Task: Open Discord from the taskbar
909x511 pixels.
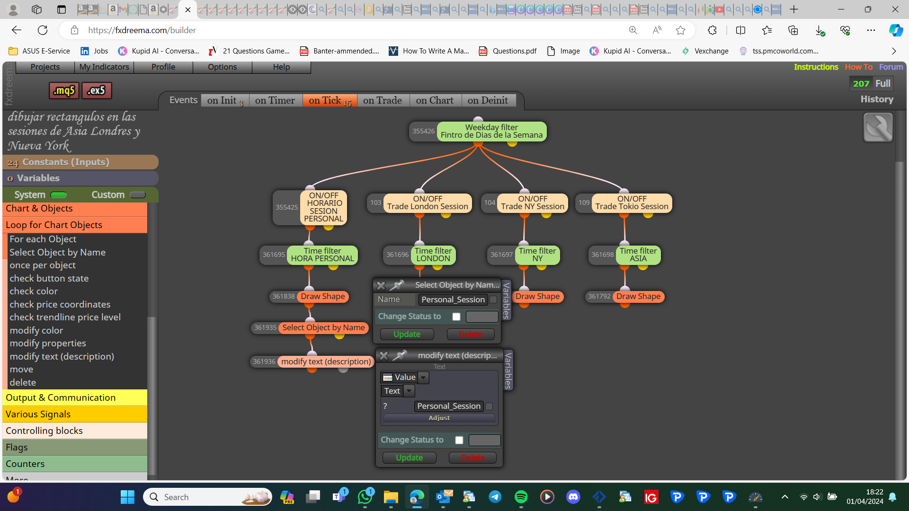Action: point(573,497)
